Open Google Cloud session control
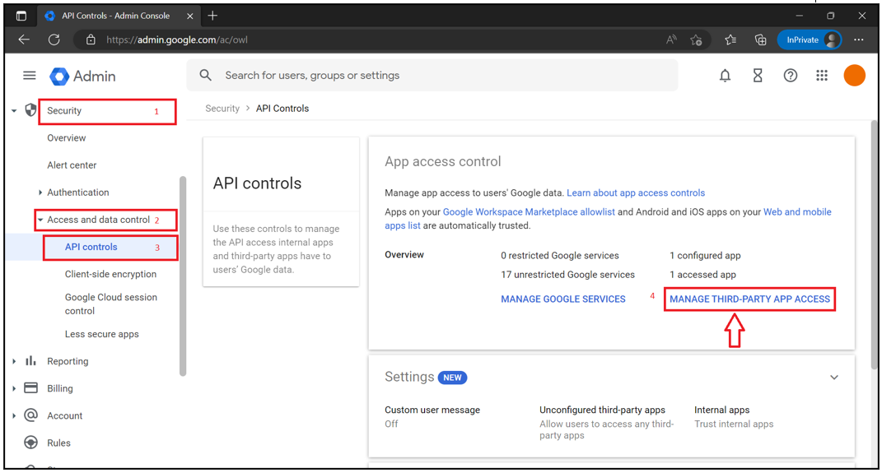The width and height of the screenshot is (882, 473). [x=111, y=304]
